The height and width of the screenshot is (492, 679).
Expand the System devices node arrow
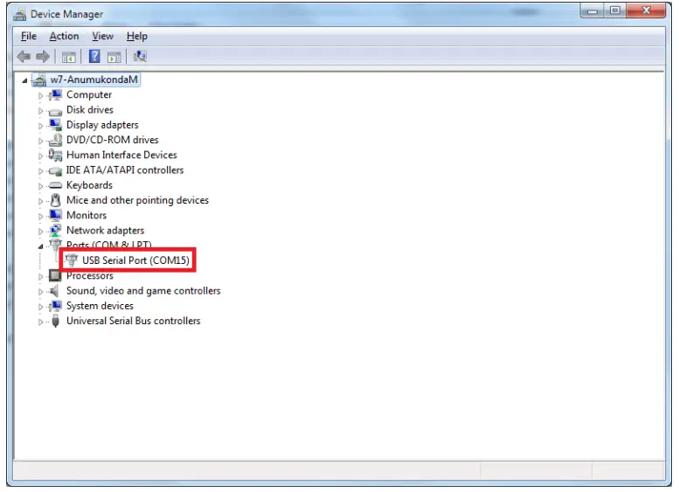pyautogui.click(x=40, y=307)
